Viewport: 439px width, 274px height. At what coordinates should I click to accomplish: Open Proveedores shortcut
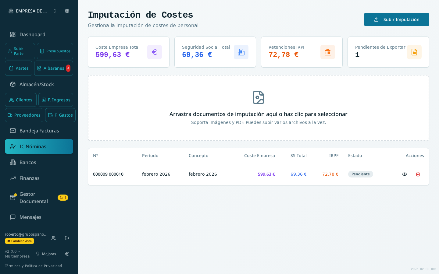(x=24, y=115)
